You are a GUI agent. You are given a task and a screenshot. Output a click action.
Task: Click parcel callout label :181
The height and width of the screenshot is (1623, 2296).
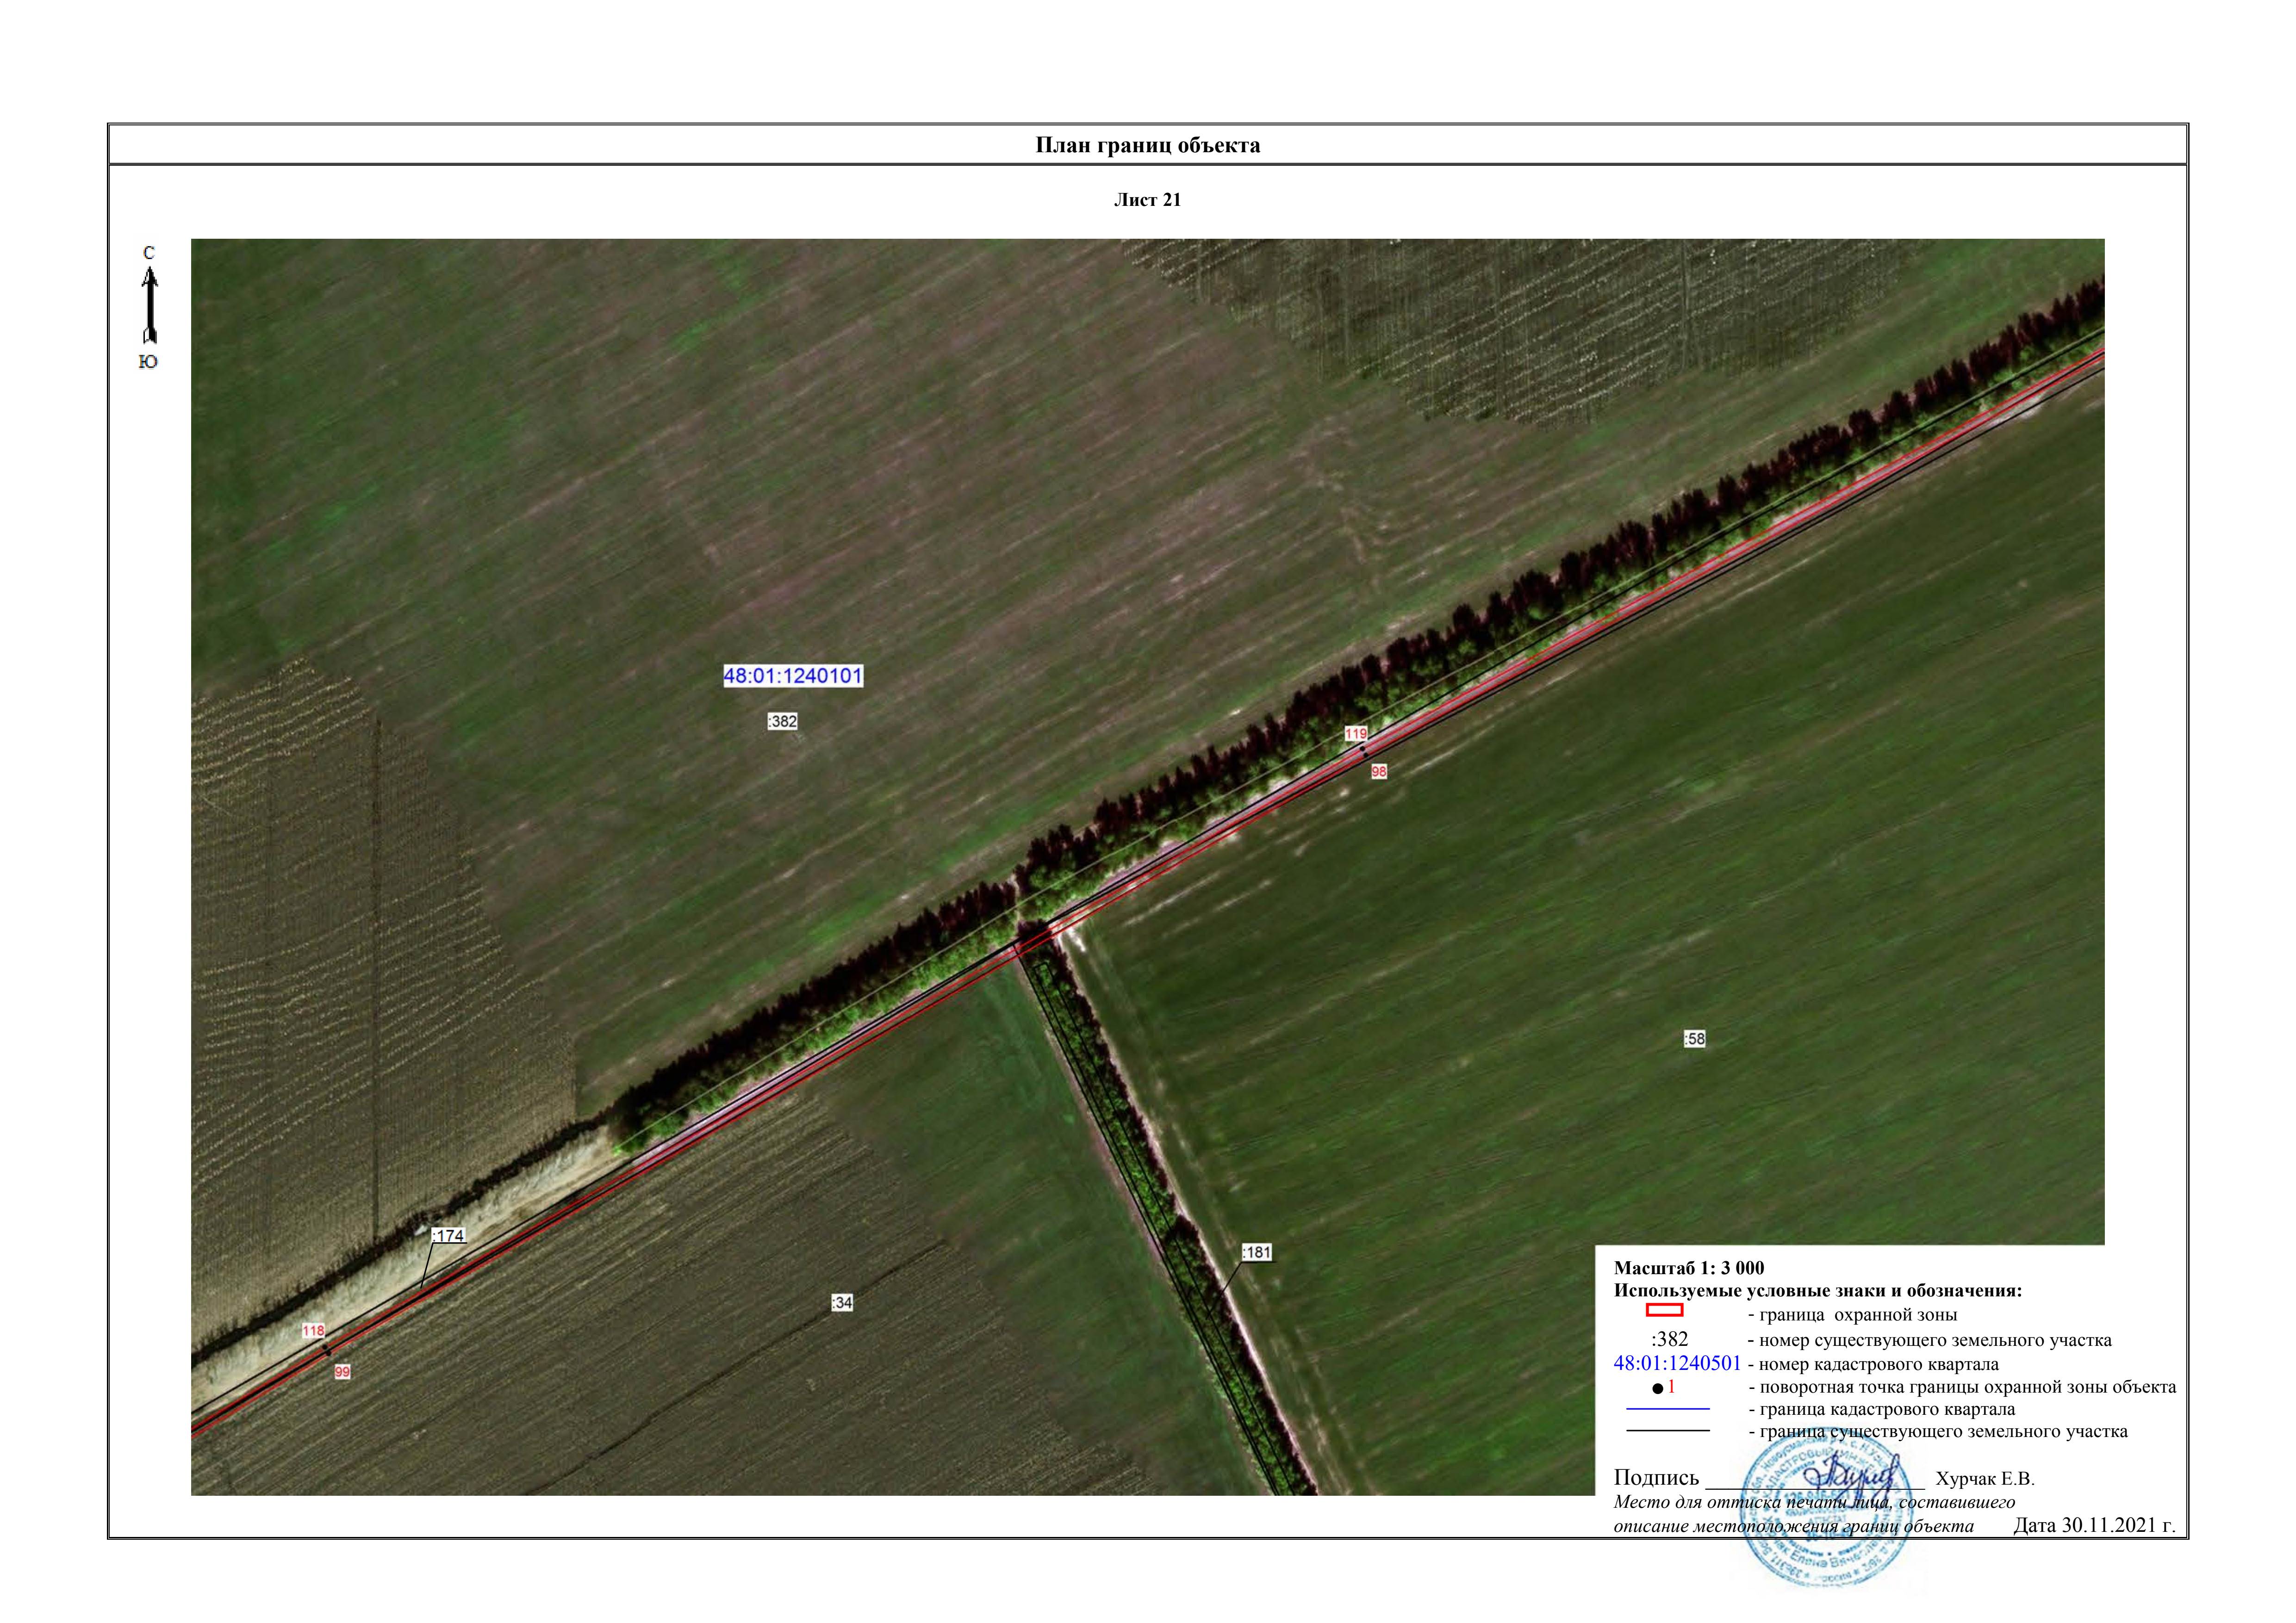tap(1257, 1252)
